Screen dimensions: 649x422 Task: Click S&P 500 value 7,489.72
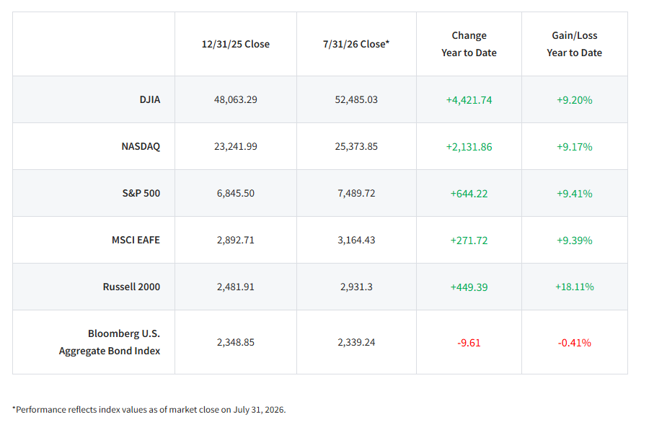(x=356, y=193)
